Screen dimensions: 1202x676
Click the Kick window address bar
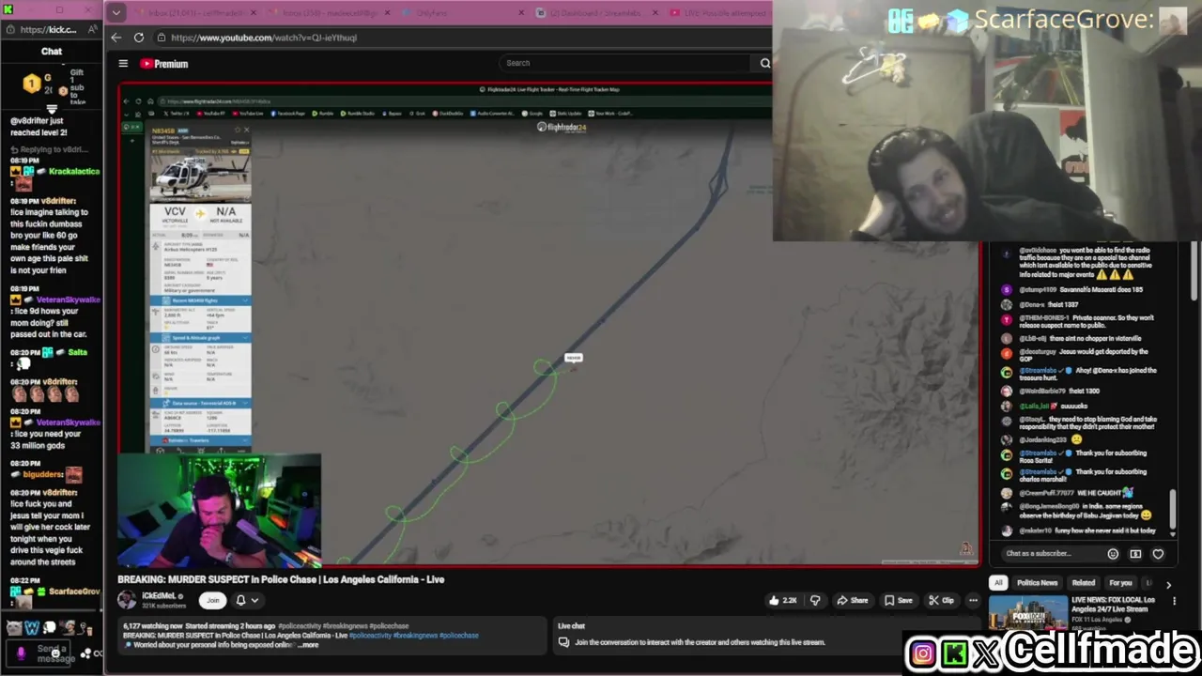[50, 29]
